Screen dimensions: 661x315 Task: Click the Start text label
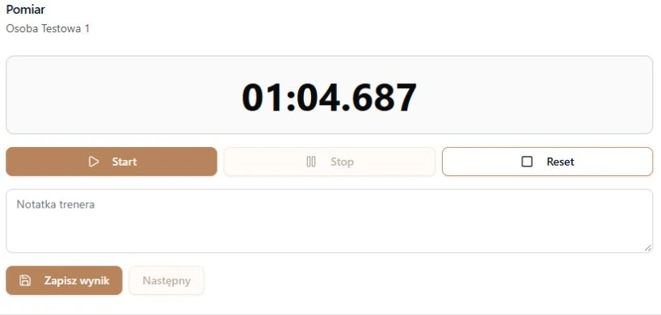click(124, 162)
